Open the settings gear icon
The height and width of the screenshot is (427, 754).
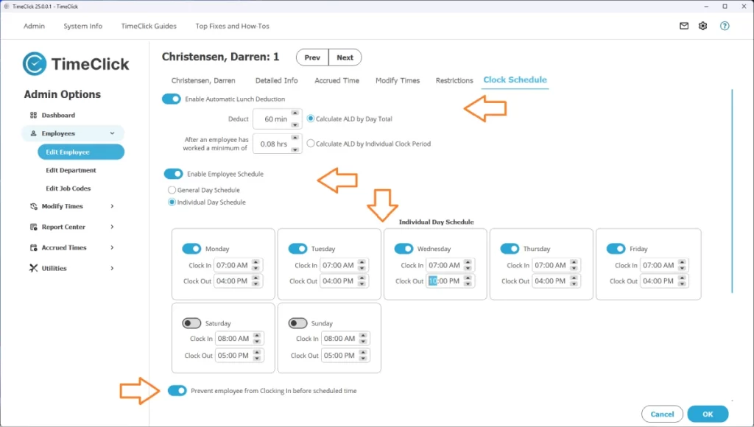[702, 25]
